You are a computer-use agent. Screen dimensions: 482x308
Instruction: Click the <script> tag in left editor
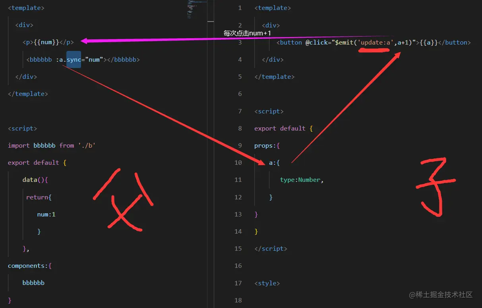point(22,129)
